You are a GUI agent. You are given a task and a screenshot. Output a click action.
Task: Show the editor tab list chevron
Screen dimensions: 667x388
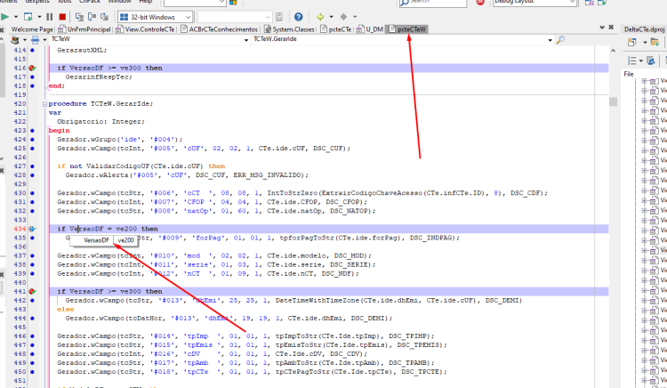click(602, 28)
